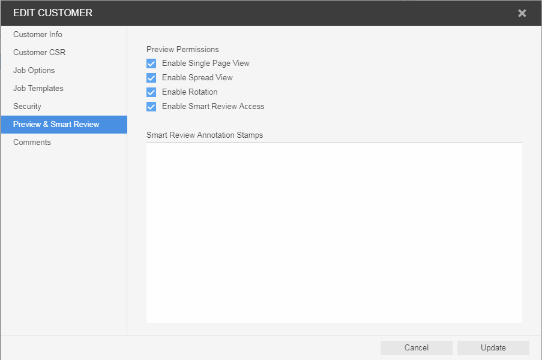Uncheck the Enable Single Page View checkbox
This screenshot has width=542, height=360.
(x=151, y=63)
